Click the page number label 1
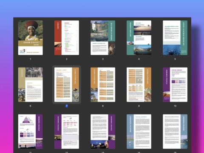This screenshot has width=204, height=153. pyautogui.click(x=30, y=59)
